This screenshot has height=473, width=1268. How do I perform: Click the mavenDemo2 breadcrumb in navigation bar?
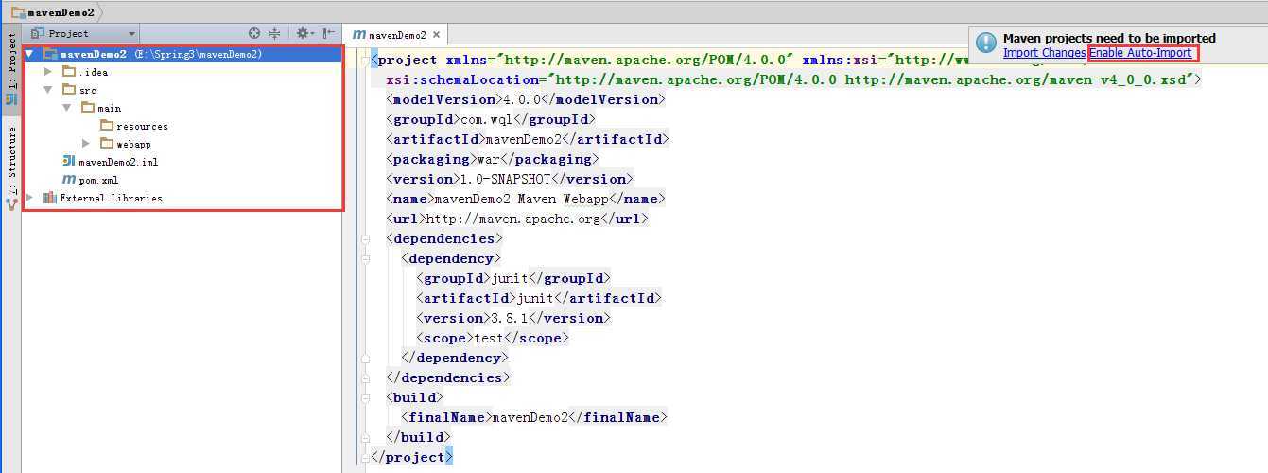[x=61, y=11]
